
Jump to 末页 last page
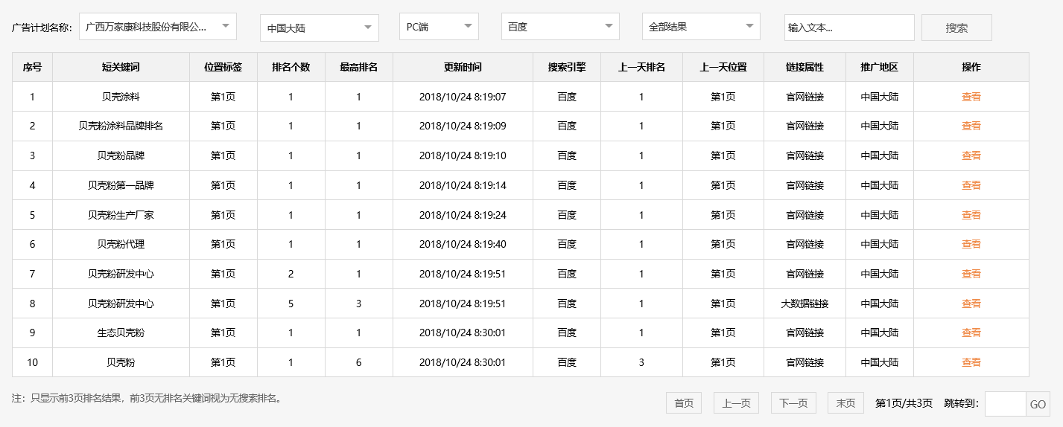point(845,403)
